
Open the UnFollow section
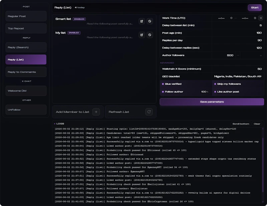coord(26,110)
